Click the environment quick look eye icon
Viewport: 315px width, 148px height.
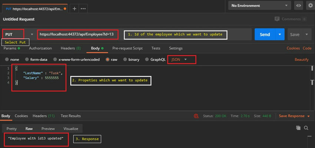(x=299, y=6)
